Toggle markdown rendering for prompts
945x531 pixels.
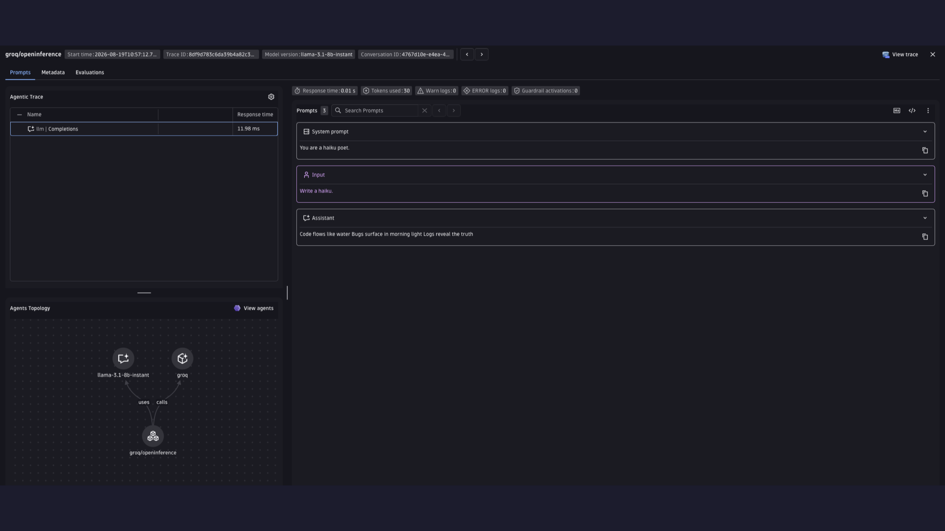(x=897, y=111)
